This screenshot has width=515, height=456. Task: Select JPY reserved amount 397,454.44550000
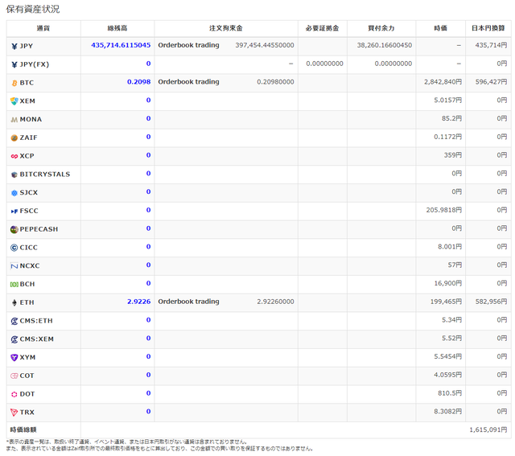265,45
